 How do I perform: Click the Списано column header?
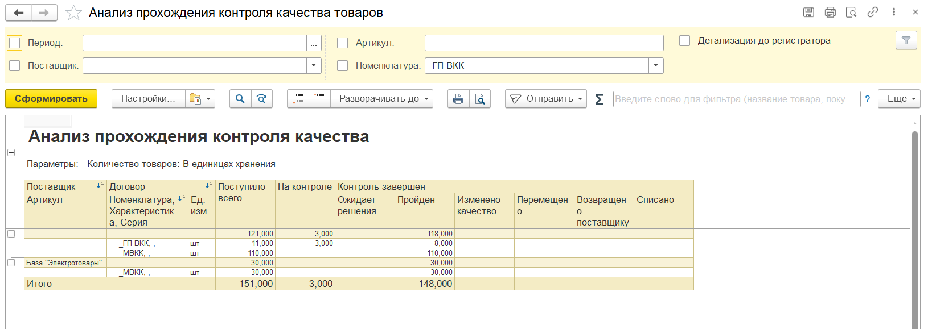(x=664, y=211)
